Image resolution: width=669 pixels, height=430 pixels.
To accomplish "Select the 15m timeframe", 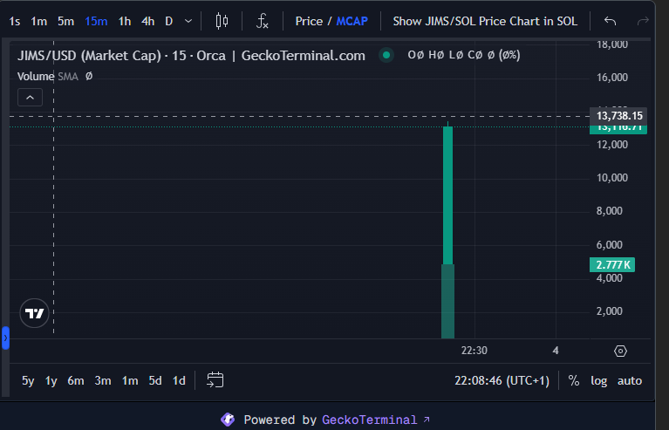I will (x=96, y=21).
